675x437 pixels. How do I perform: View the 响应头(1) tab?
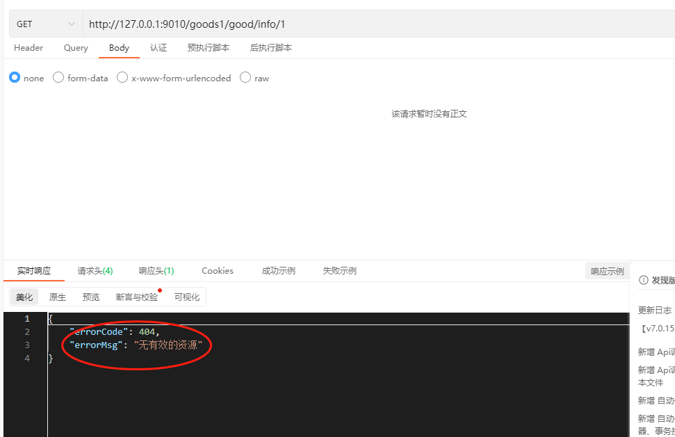point(156,271)
